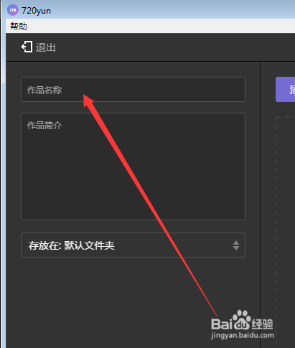Click the 退出 text label
Screen dimensions: 295x348
point(46,47)
